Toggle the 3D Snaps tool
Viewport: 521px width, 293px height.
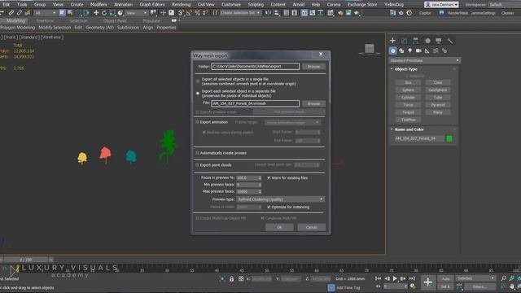pyautogui.click(x=181, y=13)
